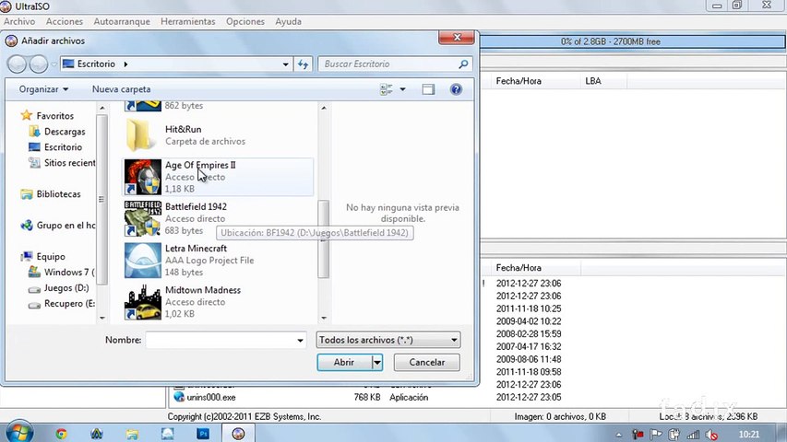Open the Herramientas menu
The image size is (787, 442).
(x=187, y=21)
